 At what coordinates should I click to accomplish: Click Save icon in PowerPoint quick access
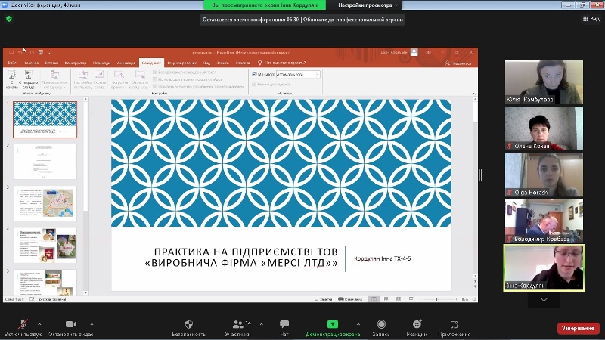[11, 52]
